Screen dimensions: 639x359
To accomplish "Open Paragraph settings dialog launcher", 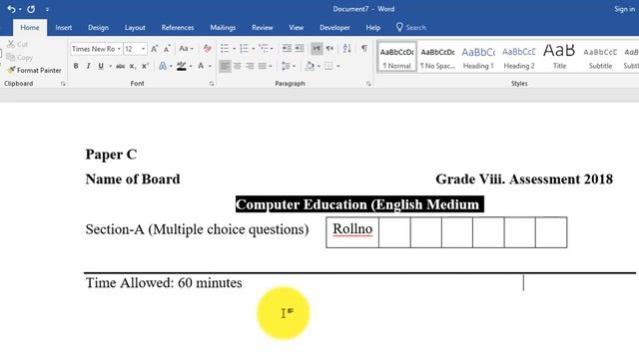I will point(368,84).
